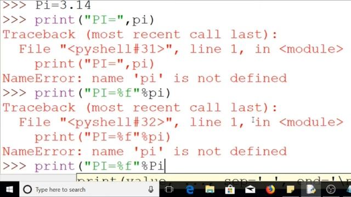Viewport: 351px width, 197px height.
Task: Open the Mail app icon
Action: coord(250,189)
